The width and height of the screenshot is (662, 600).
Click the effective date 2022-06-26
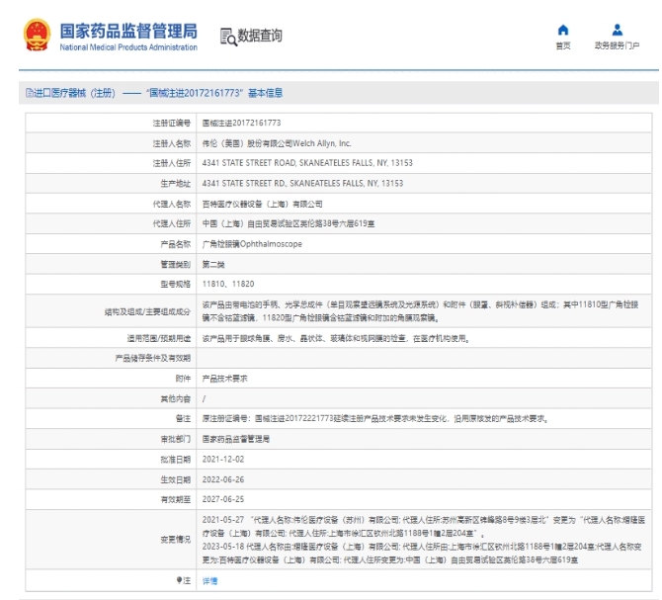(x=223, y=478)
